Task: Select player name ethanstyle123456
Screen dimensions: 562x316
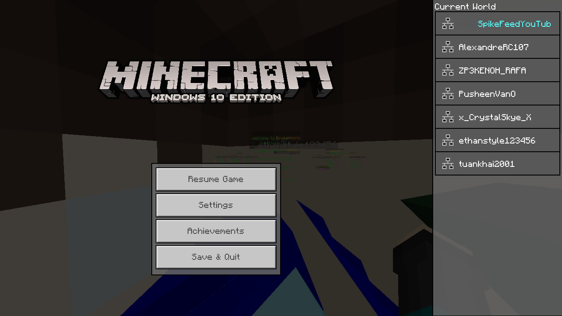Action: pos(497,141)
